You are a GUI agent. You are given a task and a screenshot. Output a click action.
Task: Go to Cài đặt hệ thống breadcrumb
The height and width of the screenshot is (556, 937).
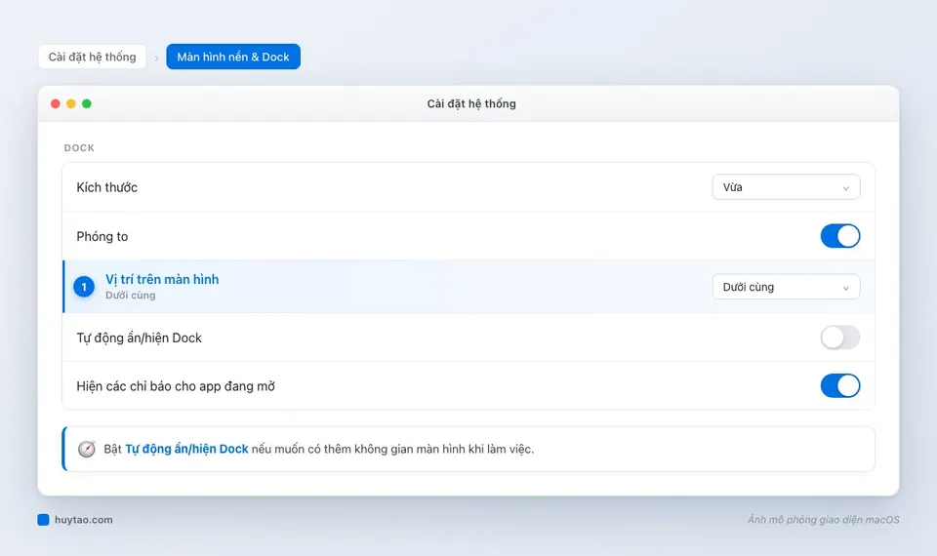(x=92, y=57)
